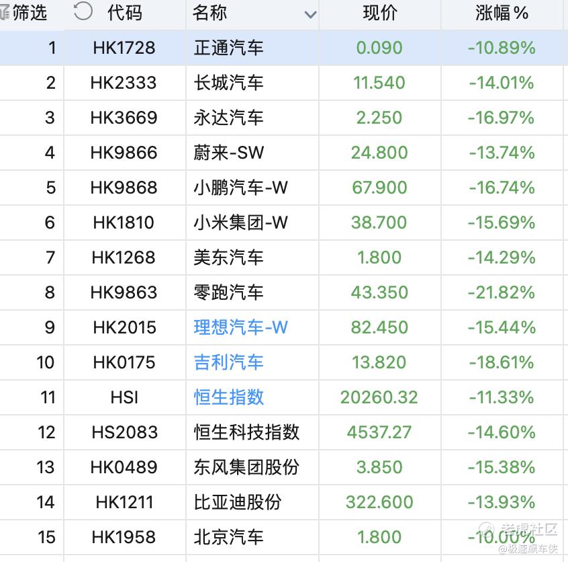
Task: Click code HK1211
Action: [125, 502]
